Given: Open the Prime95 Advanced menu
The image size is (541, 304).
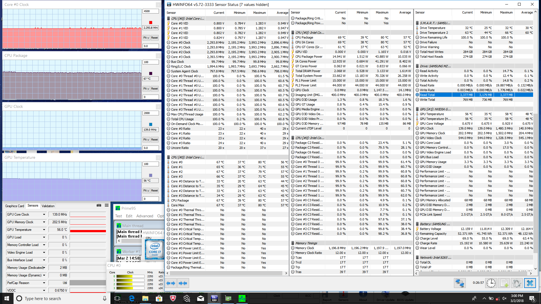Looking at the screenshot, I should [x=145, y=216].
